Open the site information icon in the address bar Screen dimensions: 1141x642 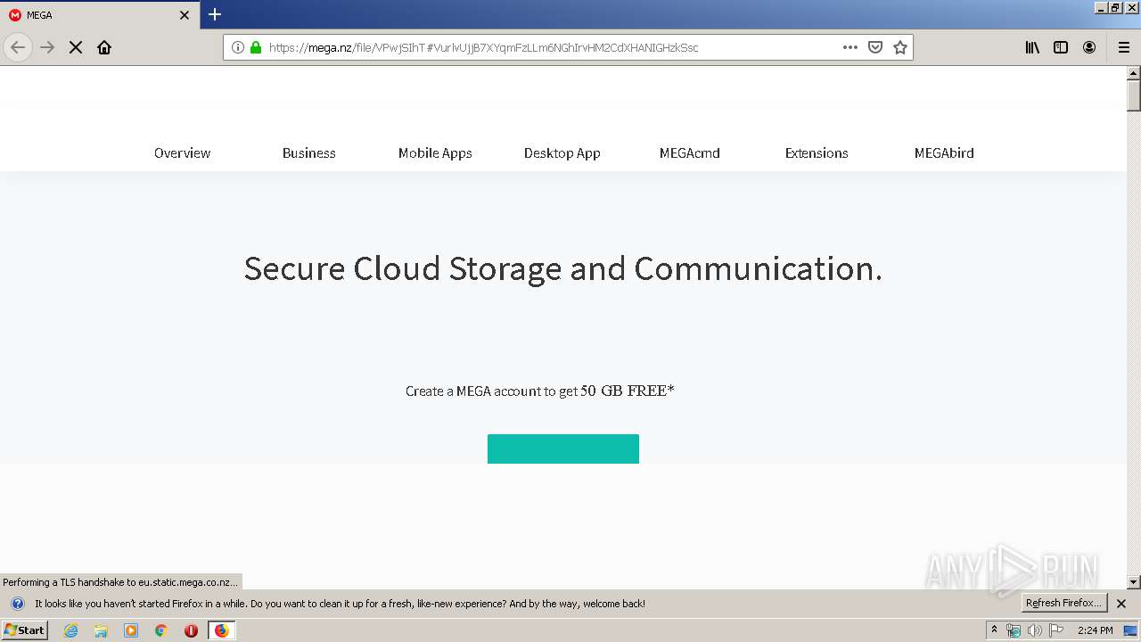[238, 47]
